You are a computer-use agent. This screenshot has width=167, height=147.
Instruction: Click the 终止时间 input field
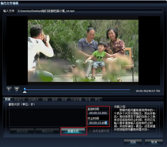coord(98,123)
